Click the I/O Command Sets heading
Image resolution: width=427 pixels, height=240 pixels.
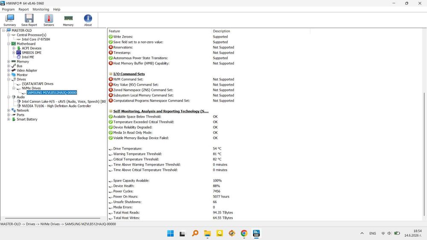(129, 74)
